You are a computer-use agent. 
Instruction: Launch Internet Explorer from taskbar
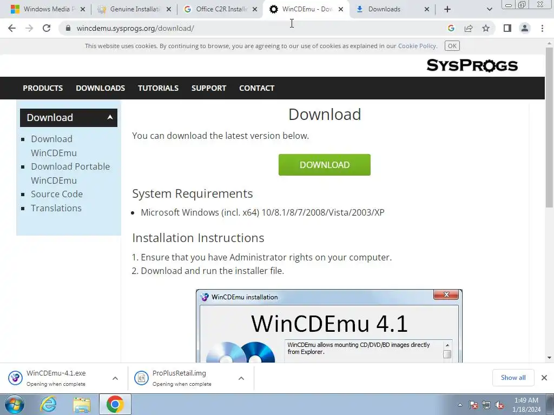48,404
